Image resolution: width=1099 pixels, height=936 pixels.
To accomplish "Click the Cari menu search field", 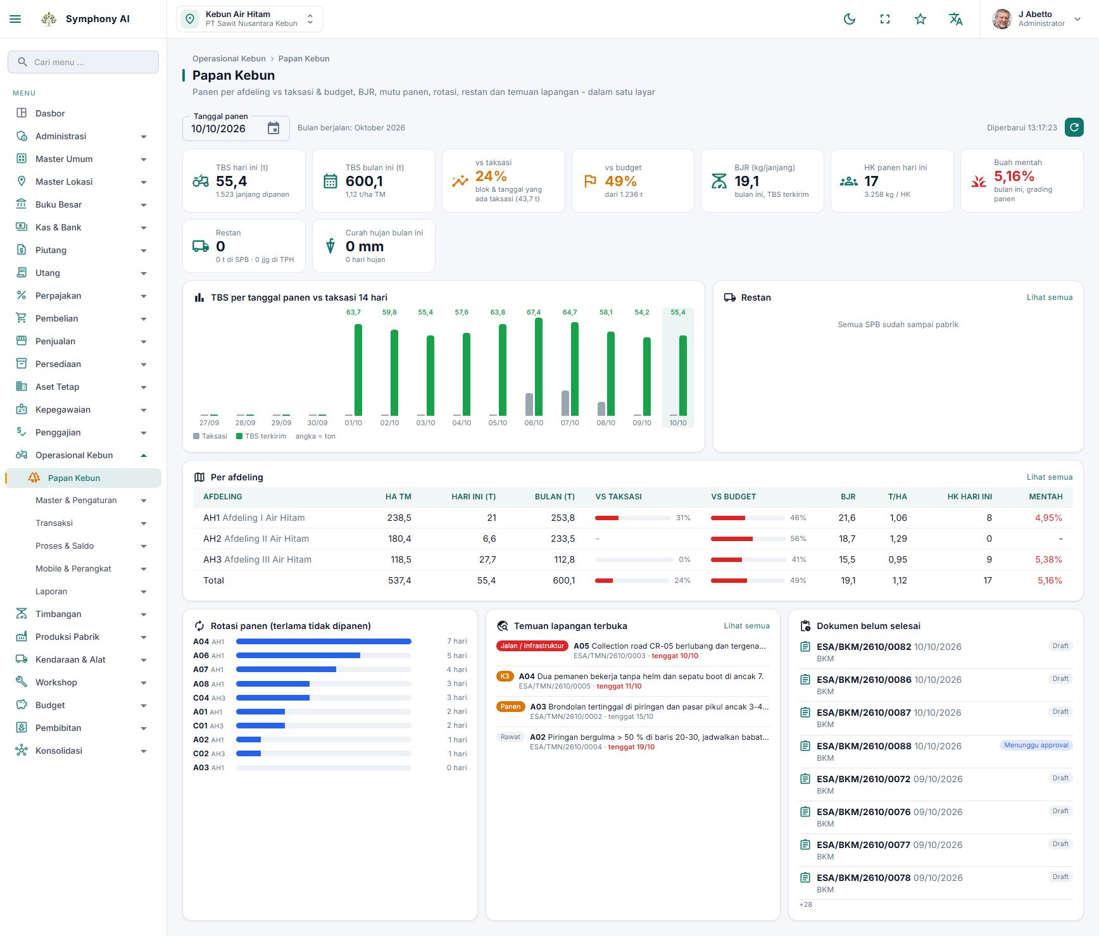I will pyautogui.click(x=83, y=62).
